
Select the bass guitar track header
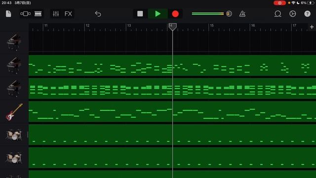[14, 112]
